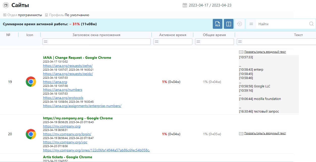Viewport: 316px width, 162px height.
Task: Click Chrome icon in row 20
Action: pyautogui.click(x=31, y=134)
